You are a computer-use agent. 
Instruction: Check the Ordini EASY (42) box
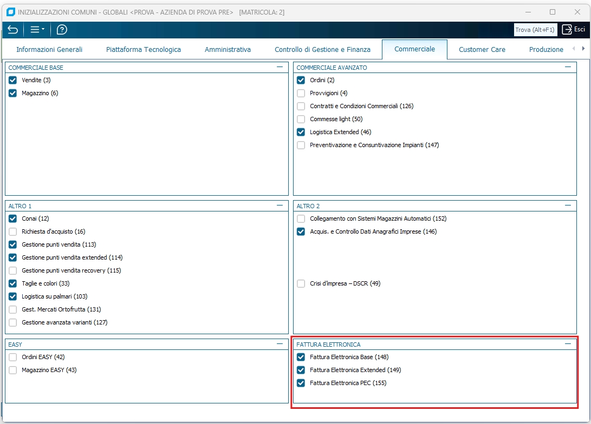13,357
